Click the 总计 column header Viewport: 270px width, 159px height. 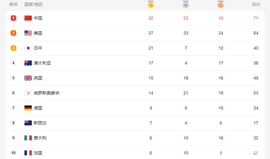pos(256,4)
